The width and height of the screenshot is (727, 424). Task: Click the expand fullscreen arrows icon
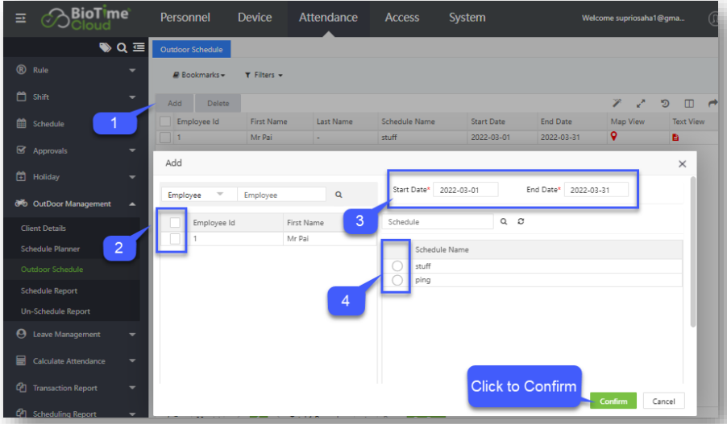click(641, 104)
